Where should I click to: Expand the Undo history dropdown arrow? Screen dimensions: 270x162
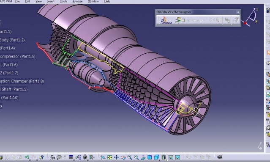click(30, 160)
